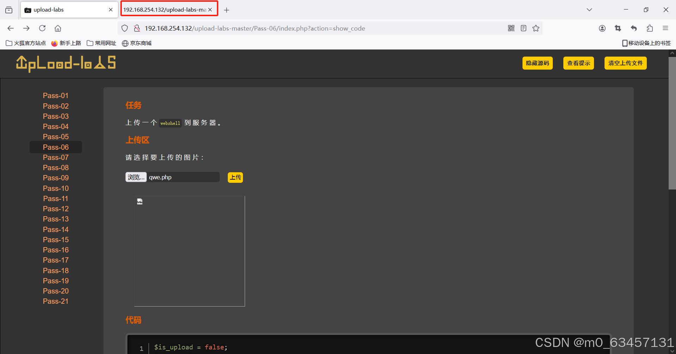Click the 浏览... file browse button
This screenshot has height=354, width=676.
[136, 177]
